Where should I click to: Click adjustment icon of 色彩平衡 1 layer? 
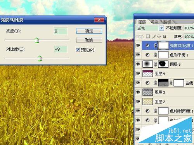point(147,55)
